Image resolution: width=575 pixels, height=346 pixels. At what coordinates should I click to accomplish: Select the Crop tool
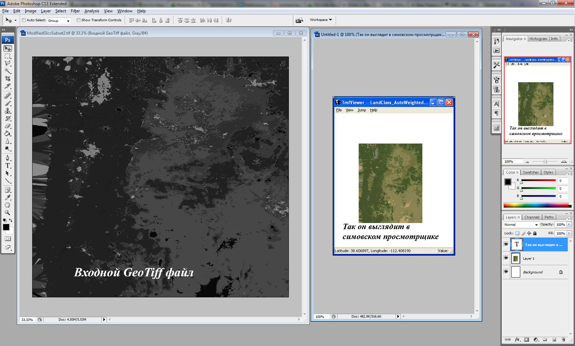[8, 78]
